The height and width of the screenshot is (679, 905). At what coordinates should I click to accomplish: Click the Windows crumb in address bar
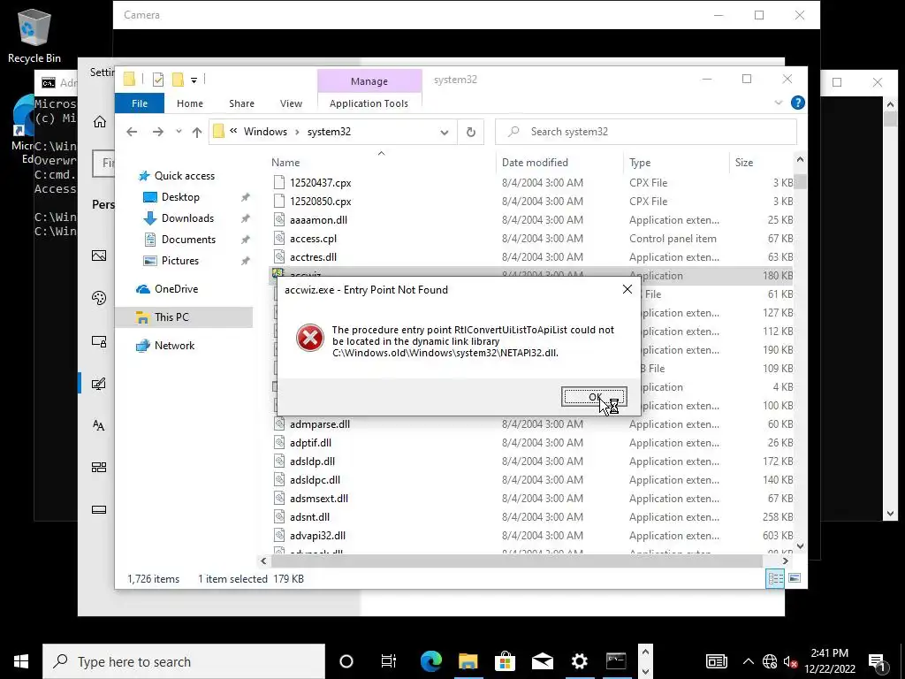(265, 132)
